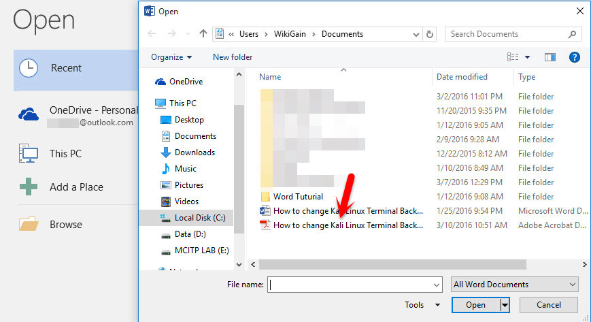Select OneDrive in the navigation tree
This screenshot has height=322, width=591.
pos(179,82)
